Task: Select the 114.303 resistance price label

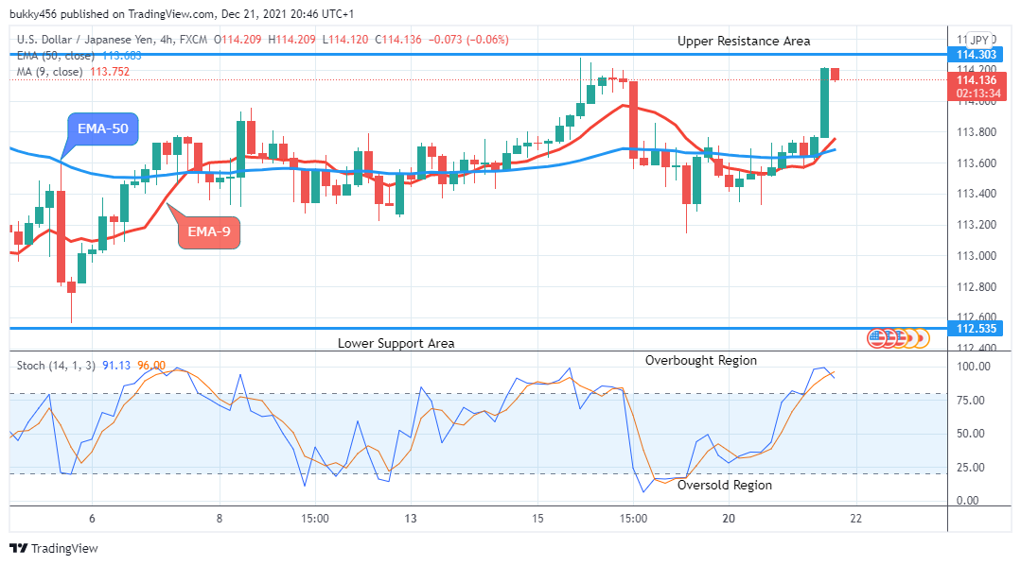Action: [x=976, y=55]
